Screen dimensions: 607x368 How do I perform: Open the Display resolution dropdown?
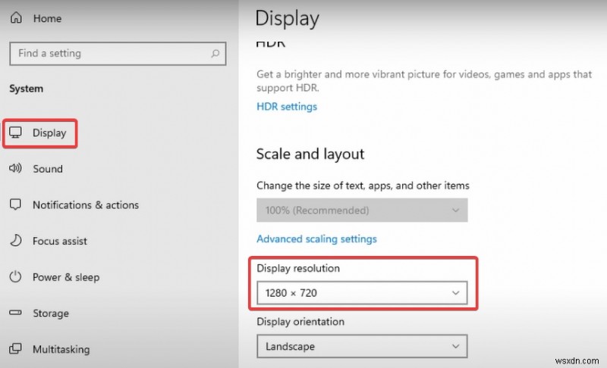pyautogui.click(x=362, y=292)
